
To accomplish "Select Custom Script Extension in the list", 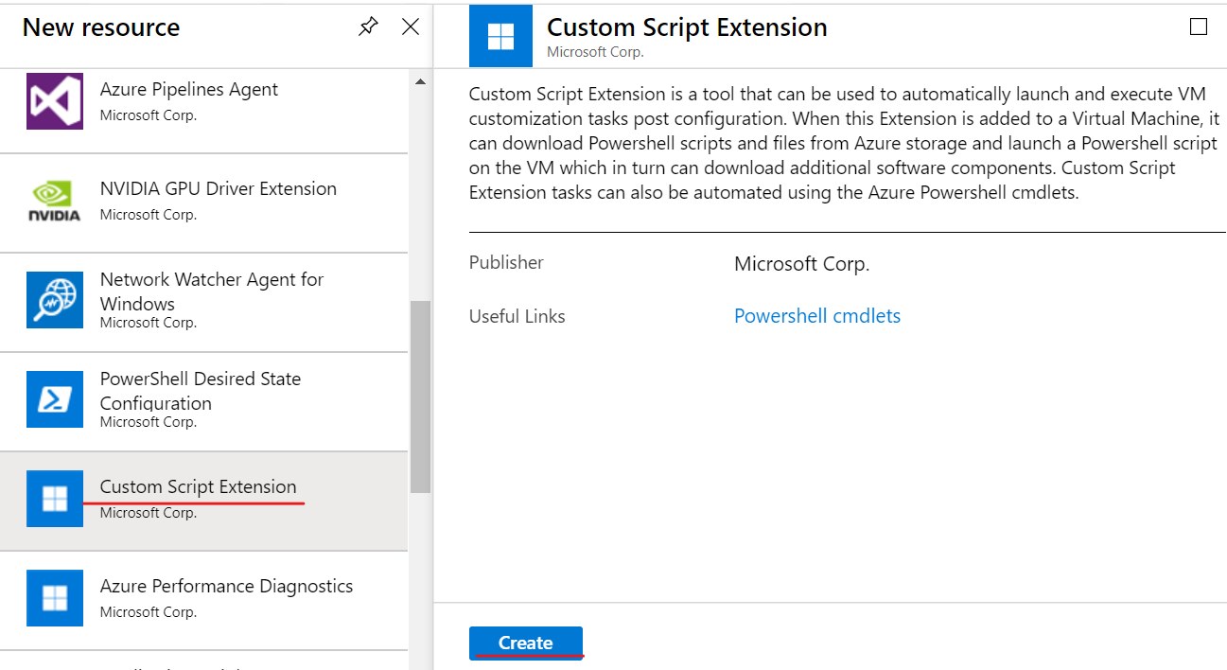I will point(203,502).
